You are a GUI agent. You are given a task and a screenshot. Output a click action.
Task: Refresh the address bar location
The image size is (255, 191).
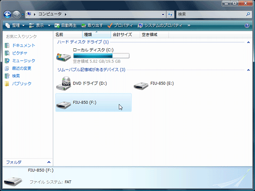pyautogui.click(x=170, y=15)
